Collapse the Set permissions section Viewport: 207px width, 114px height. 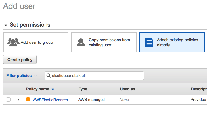(x=5, y=25)
